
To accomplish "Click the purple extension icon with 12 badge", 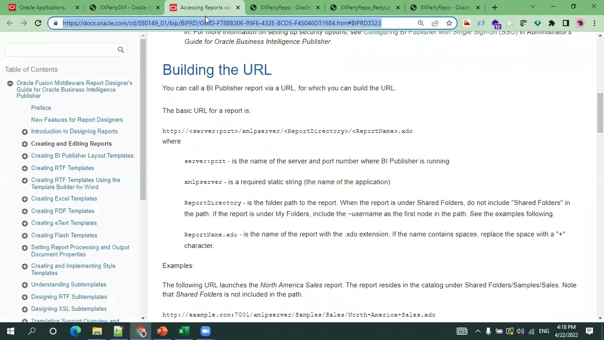I will pos(495,23).
